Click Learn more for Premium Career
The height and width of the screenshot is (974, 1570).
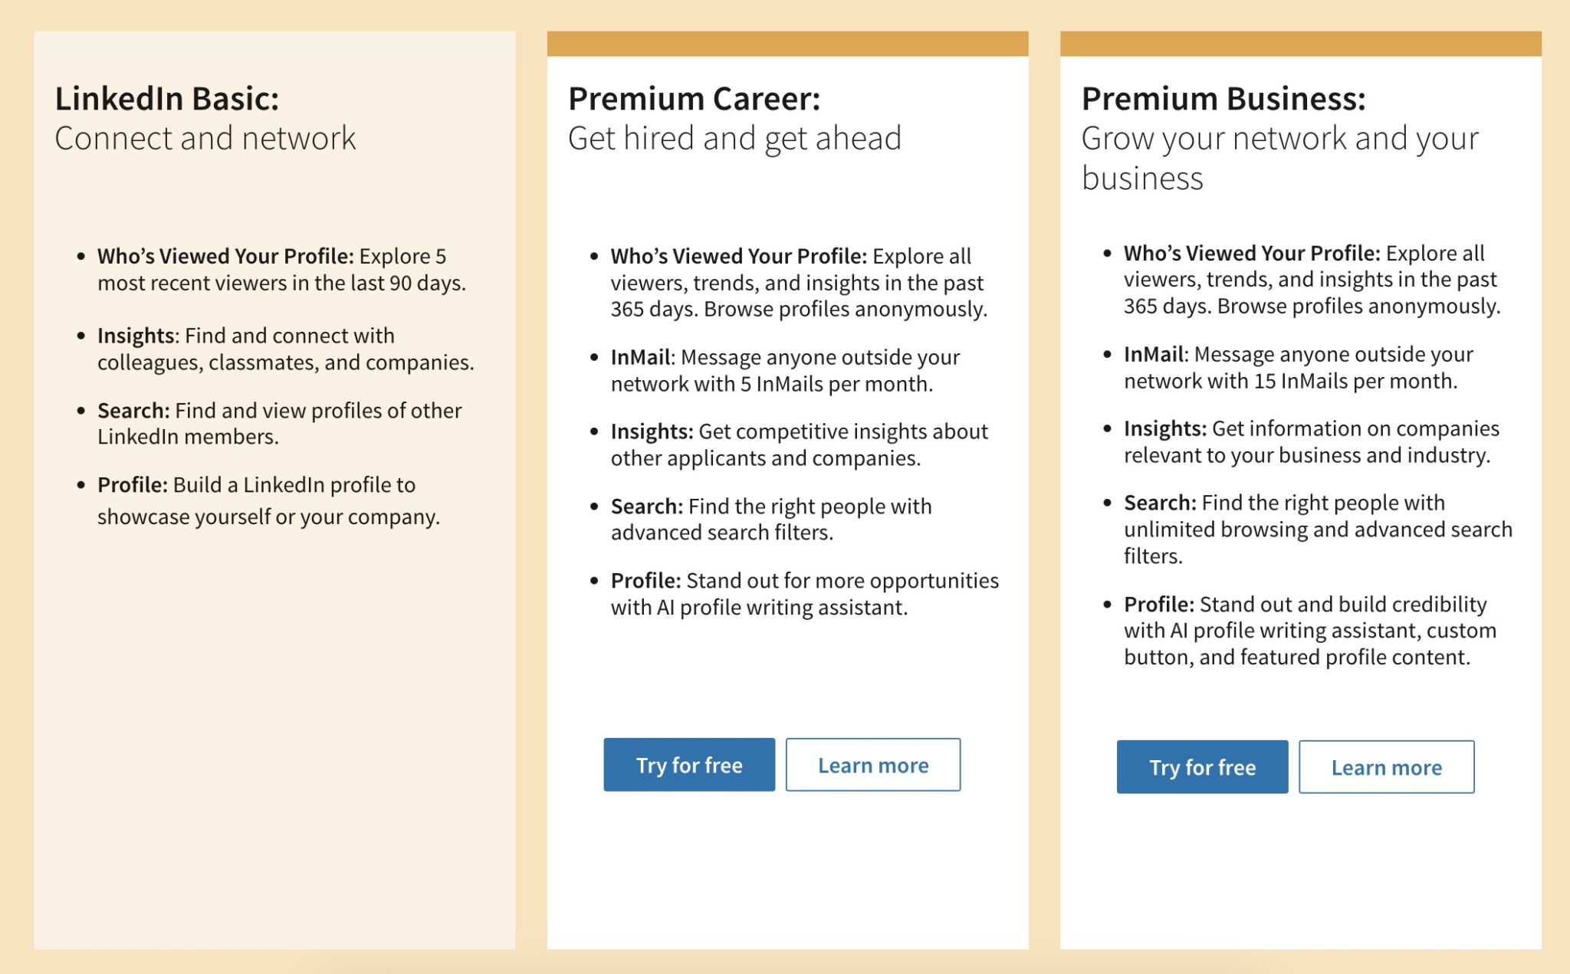click(x=872, y=764)
